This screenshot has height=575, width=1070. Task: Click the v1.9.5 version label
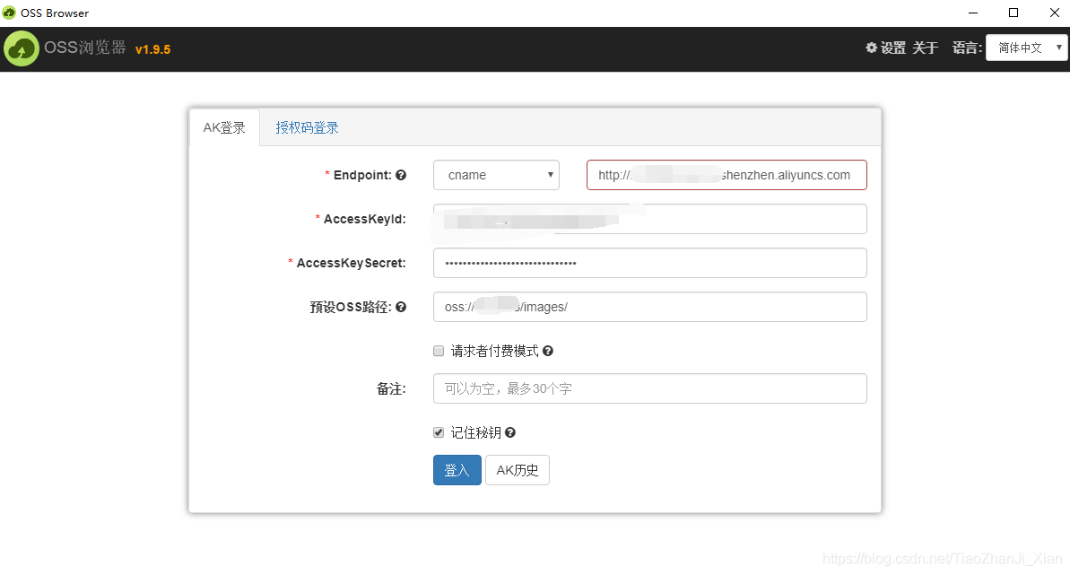point(152,50)
